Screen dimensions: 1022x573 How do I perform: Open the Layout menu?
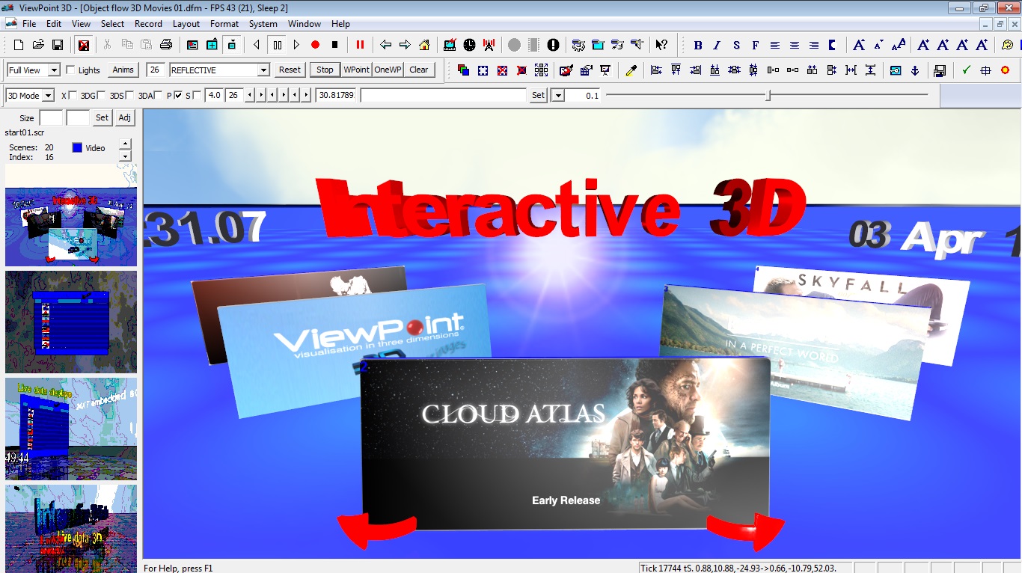[x=186, y=24]
